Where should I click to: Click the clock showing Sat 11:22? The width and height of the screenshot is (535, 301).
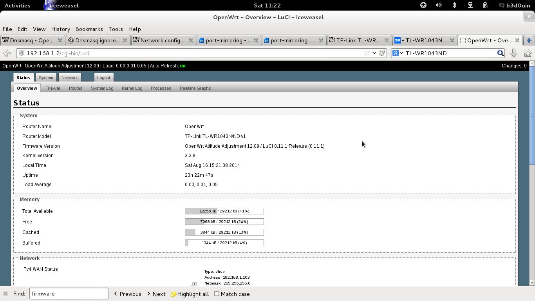tap(267, 5)
